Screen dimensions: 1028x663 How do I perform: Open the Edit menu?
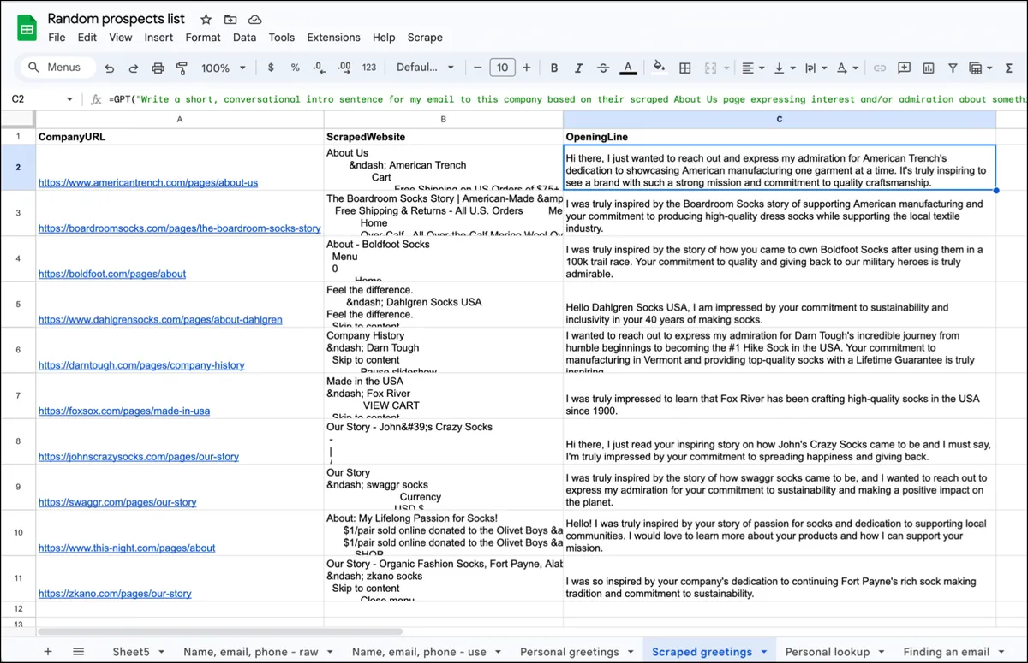point(87,38)
